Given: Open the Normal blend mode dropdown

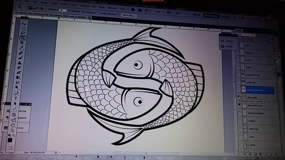Looking at the screenshot, I should 245,35.
